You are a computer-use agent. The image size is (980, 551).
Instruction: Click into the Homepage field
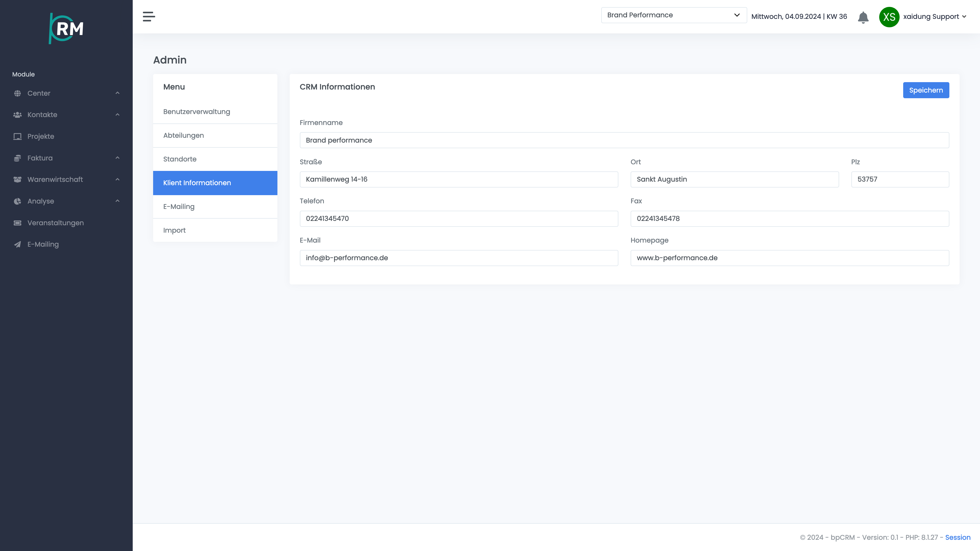[x=790, y=258]
